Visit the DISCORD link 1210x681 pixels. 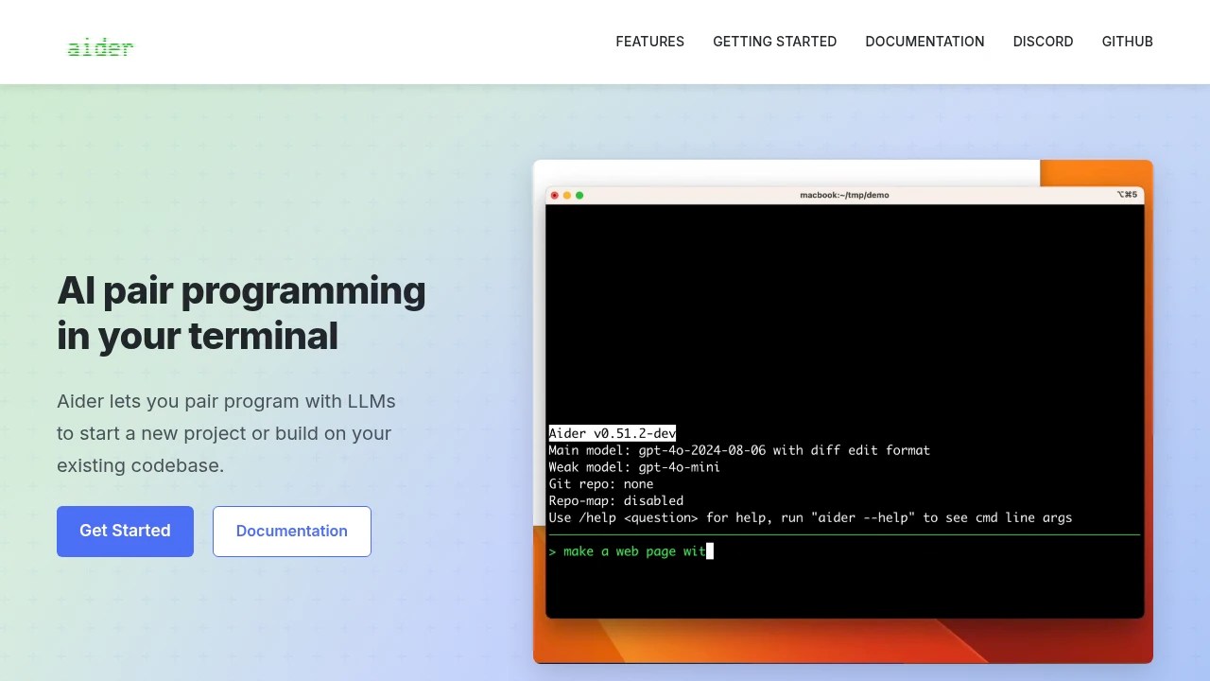tap(1043, 42)
